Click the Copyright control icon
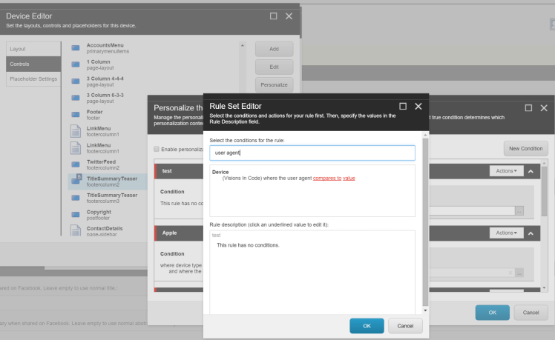This screenshot has width=555, height=340. tap(76, 215)
